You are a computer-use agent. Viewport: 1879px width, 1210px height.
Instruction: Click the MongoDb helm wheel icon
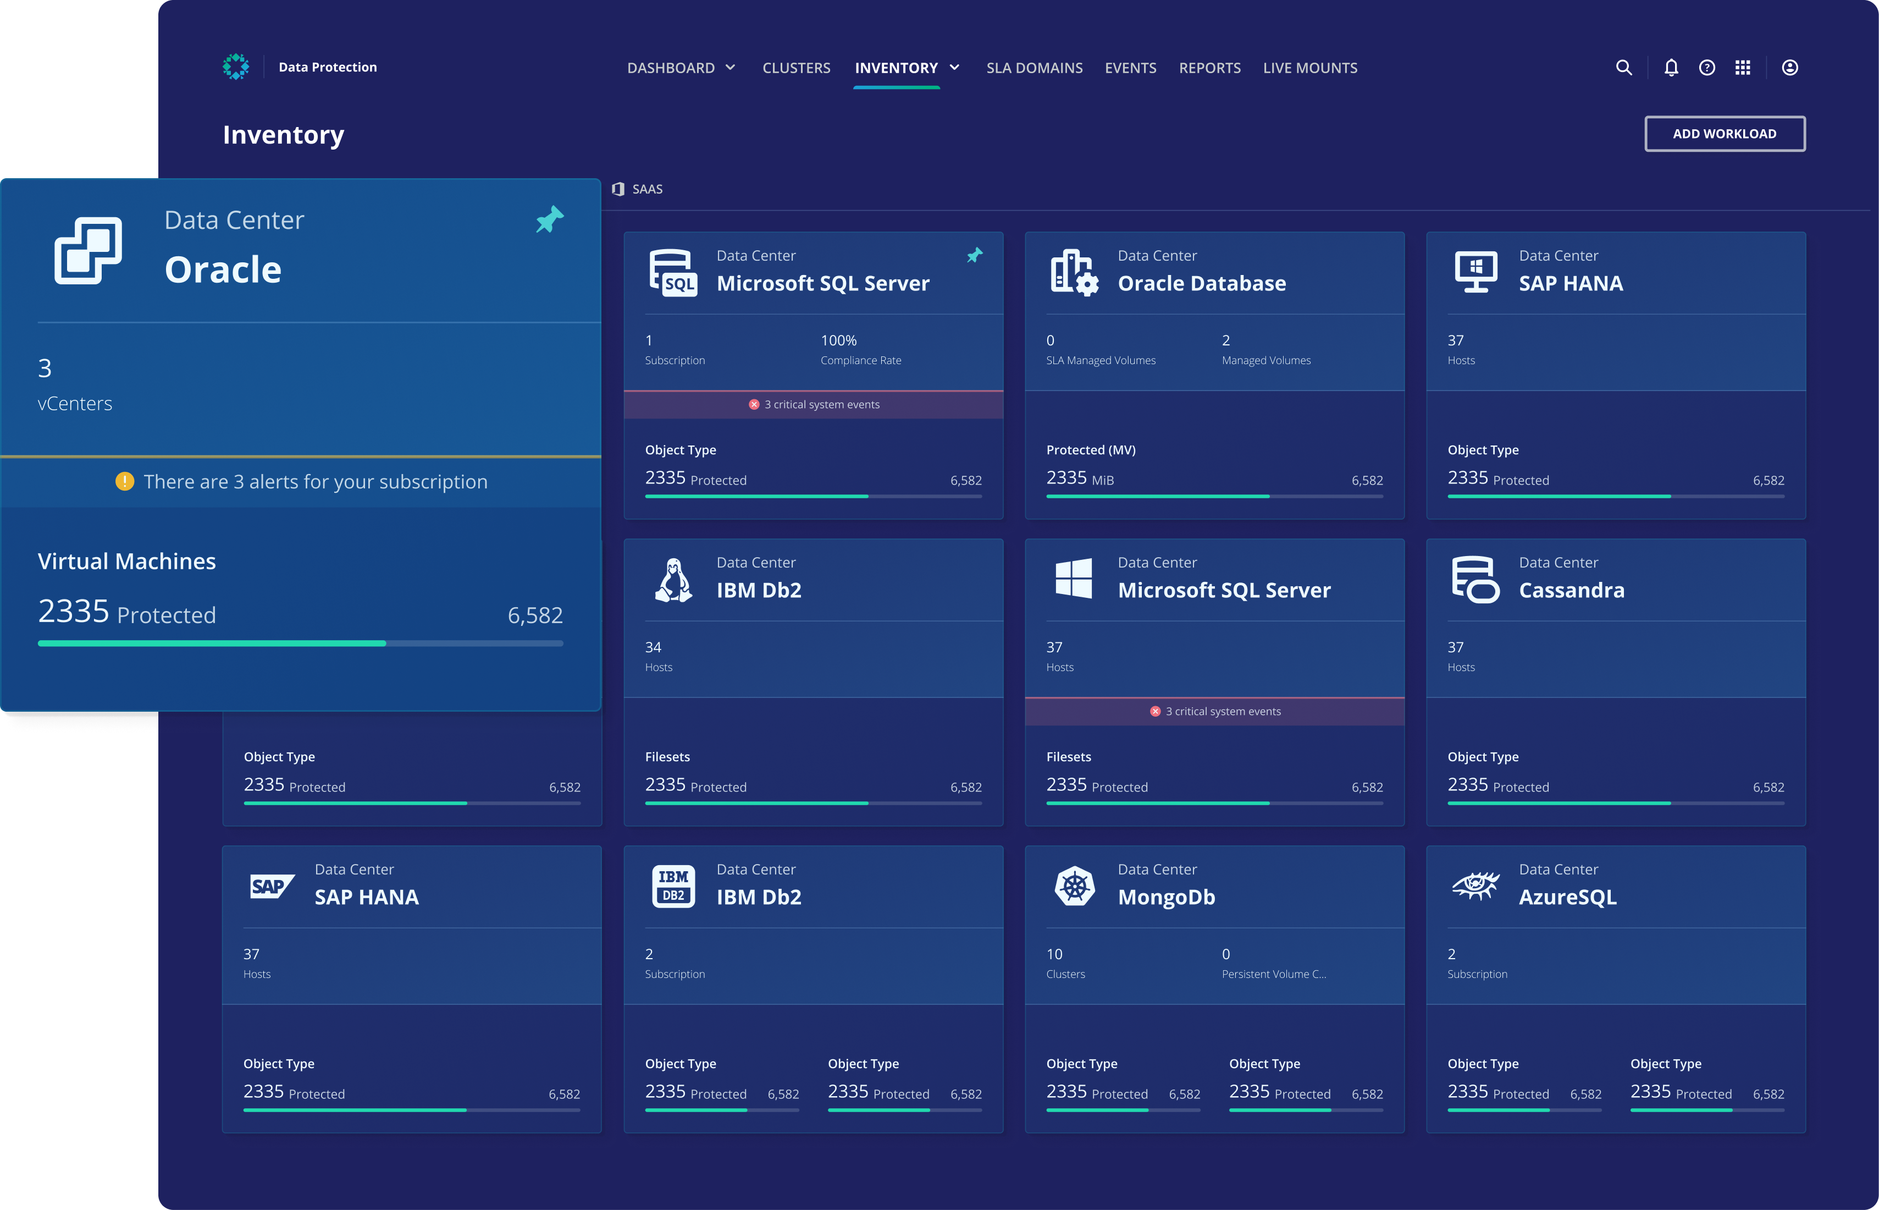[x=1074, y=886]
